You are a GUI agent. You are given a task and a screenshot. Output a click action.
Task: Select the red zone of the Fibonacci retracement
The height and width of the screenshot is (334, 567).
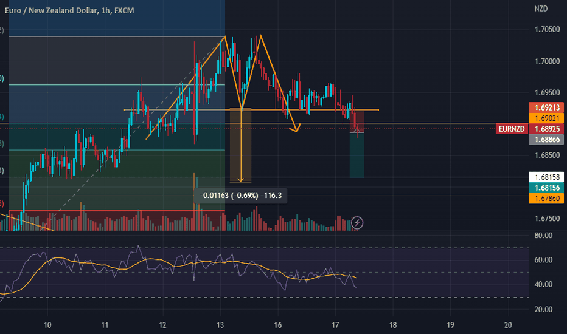click(117, 220)
